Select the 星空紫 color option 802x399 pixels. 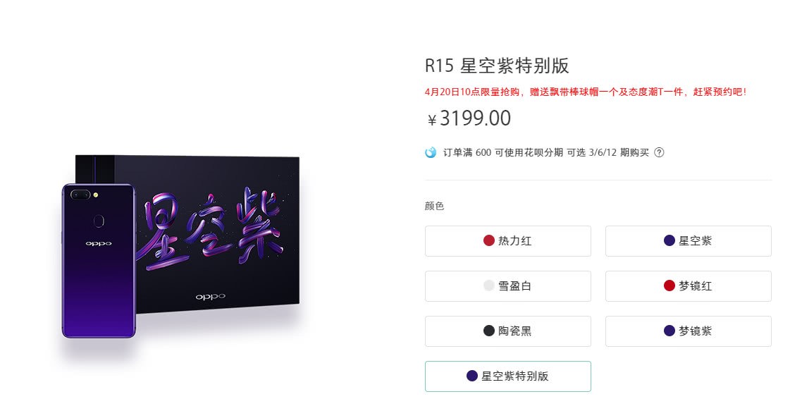pos(688,241)
